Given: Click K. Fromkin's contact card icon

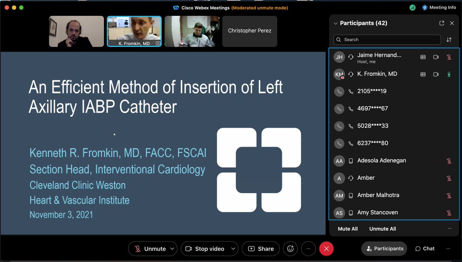Looking at the screenshot, I should (x=423, y=74).
